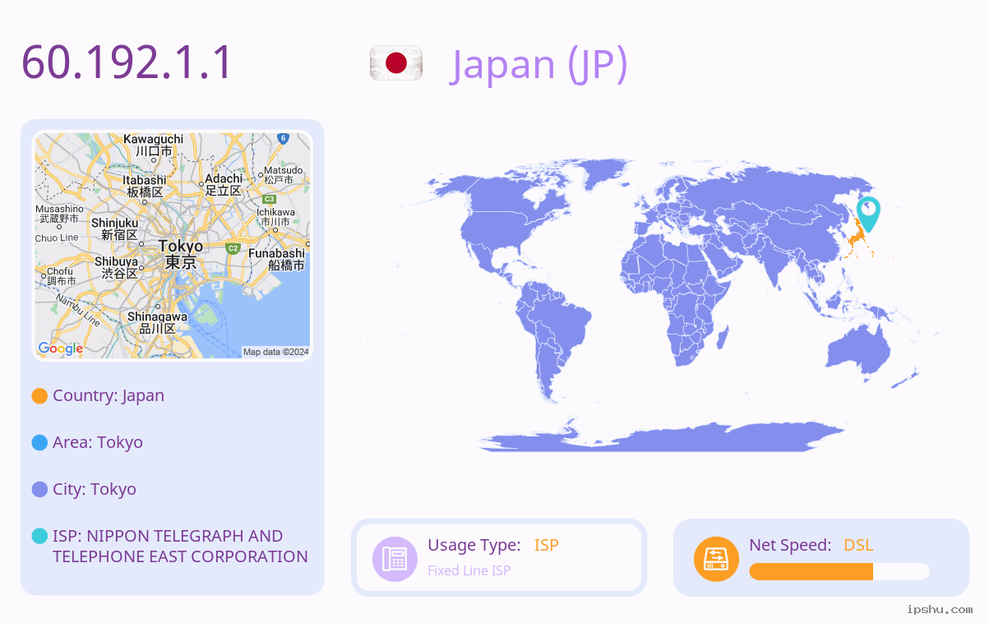The image size is (989, 623).
Task: Click the telephone Usage Type icon
Action: tap(395, 559)
